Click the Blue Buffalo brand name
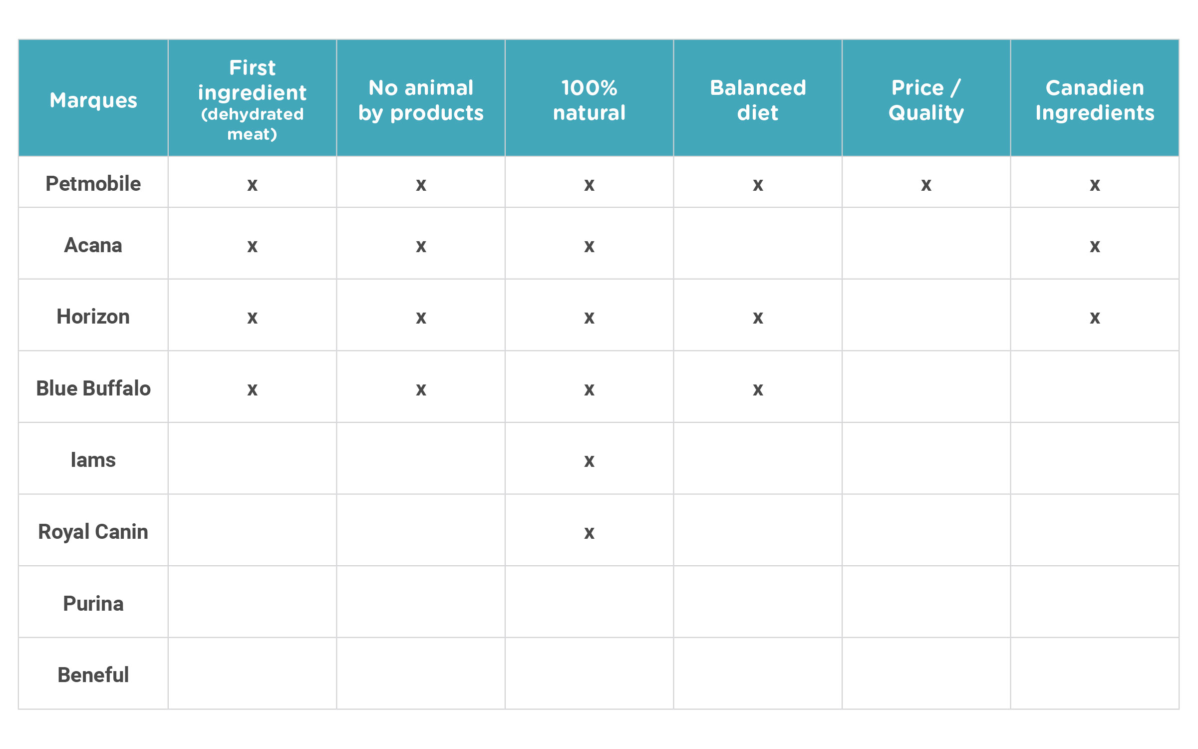The width and height of the screenshot is (1198, 749). (93, 388)
